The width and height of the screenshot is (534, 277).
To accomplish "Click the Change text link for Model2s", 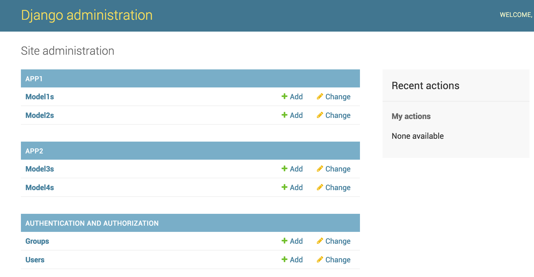I will pyautogui.click(x=338, y=115).
